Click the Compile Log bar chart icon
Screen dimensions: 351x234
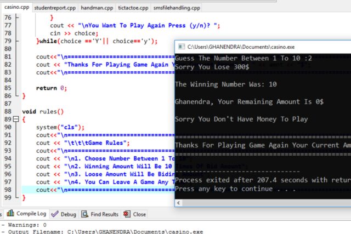10,213
